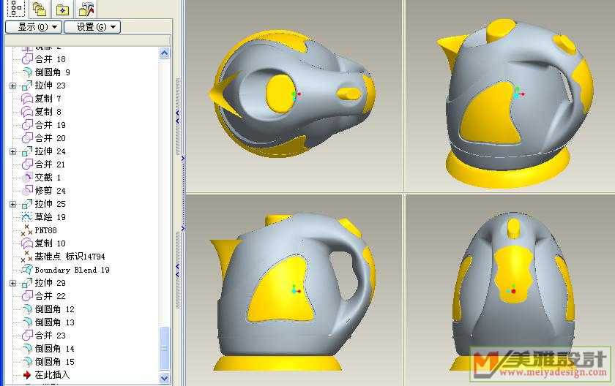Click the top-left kettle top view
This screenshot has height=386, width=615.
click(293, 95)
